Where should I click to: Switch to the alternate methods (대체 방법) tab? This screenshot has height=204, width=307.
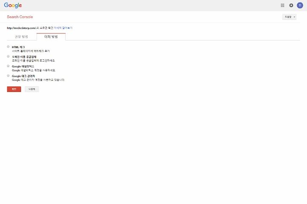click(51, 37)
